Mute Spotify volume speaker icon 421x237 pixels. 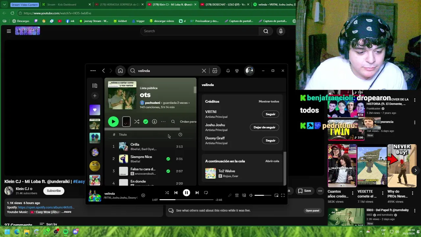click(x=251, y=196)
